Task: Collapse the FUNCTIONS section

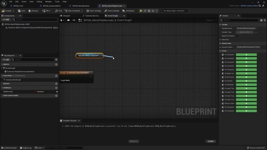Action: click(2, 76)
